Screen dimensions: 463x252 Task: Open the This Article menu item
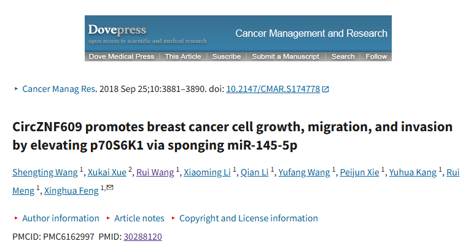(183, 56)
